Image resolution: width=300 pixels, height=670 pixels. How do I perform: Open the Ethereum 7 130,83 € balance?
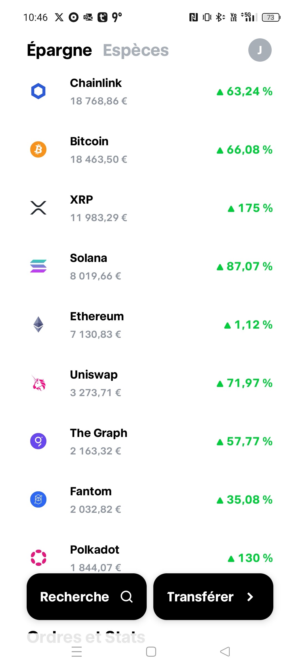click(x=96, y=334)
